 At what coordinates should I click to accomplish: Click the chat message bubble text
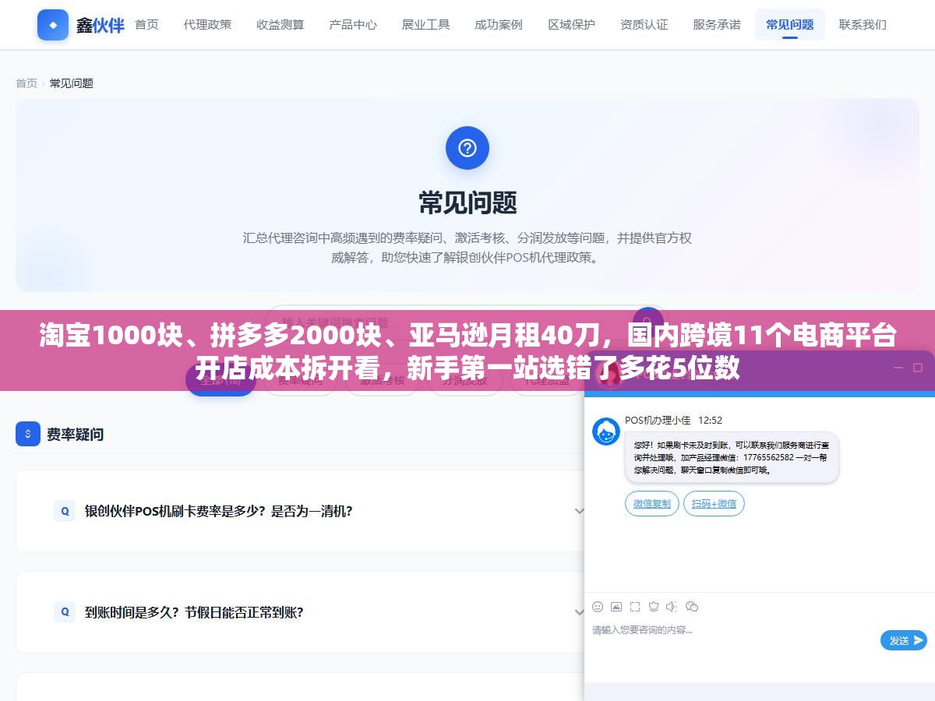731,458
